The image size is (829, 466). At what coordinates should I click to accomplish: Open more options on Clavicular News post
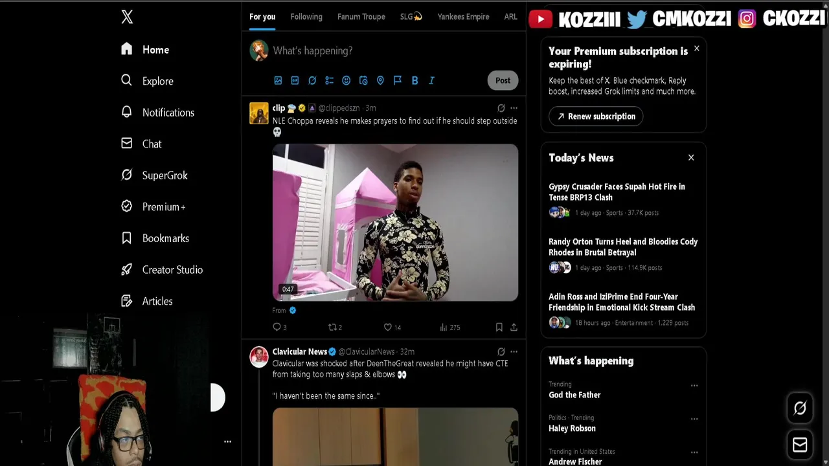coord(514,351)
